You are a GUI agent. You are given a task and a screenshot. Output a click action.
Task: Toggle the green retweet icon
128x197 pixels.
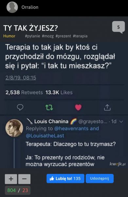click(x=49, y=107)
